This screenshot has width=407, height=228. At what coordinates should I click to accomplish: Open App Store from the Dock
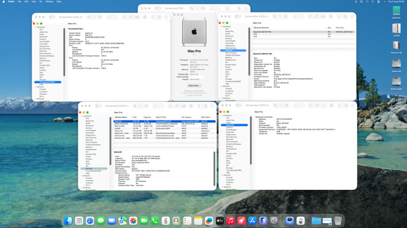pyautogui.click(x=252, y=221)
